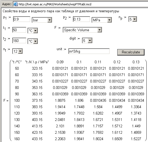
Task: Expand the nt dropdown showing 12
Action: point(17,51)
